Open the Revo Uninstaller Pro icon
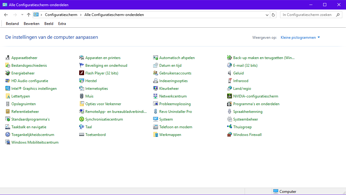Screen dimensions: 346x195 [x=156, y=112]
